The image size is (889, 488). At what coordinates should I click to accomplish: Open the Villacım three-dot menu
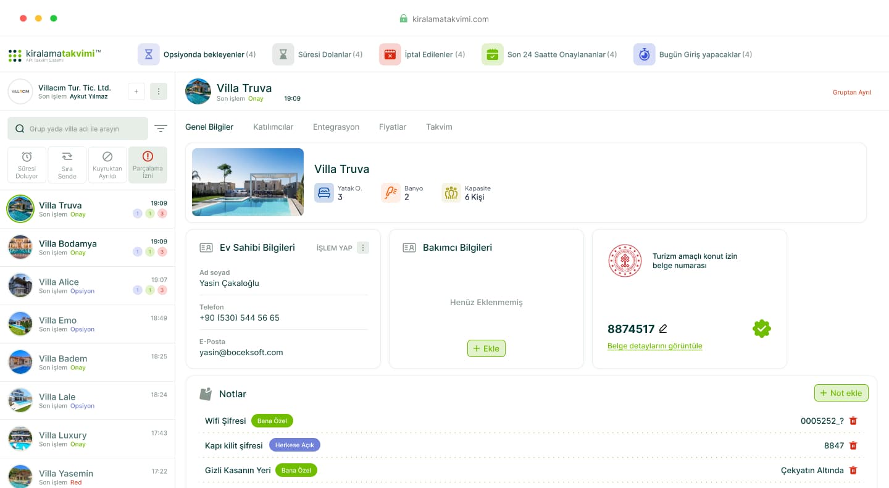[159, 91]
